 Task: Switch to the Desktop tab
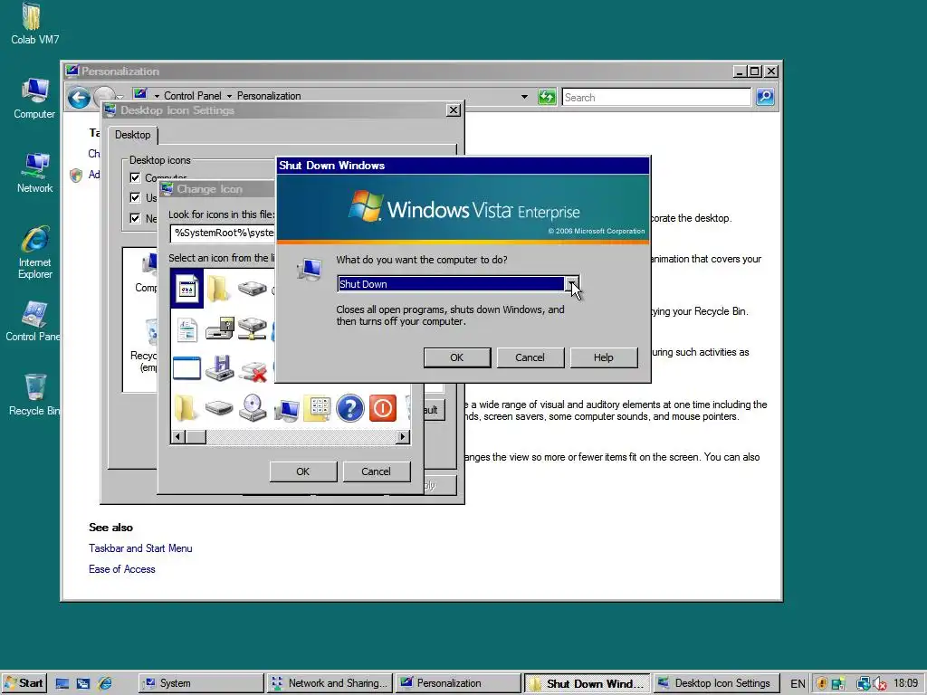[132, 135]
